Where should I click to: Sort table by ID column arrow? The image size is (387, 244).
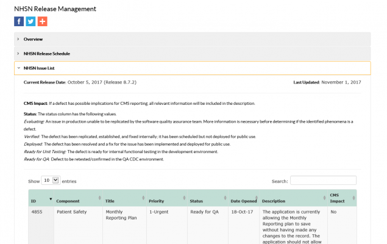pos(51,198)
